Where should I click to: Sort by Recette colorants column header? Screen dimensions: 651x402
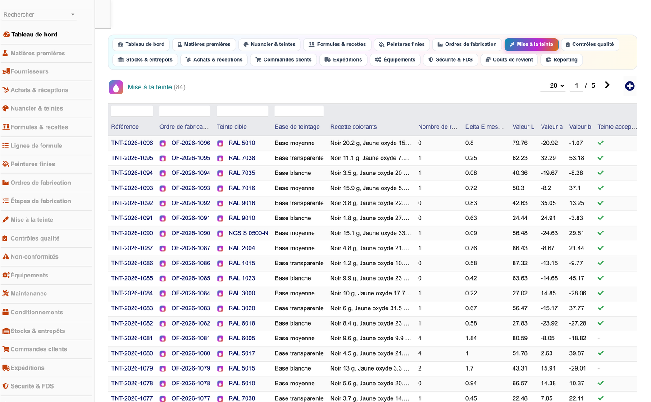[x=353, y=127]
